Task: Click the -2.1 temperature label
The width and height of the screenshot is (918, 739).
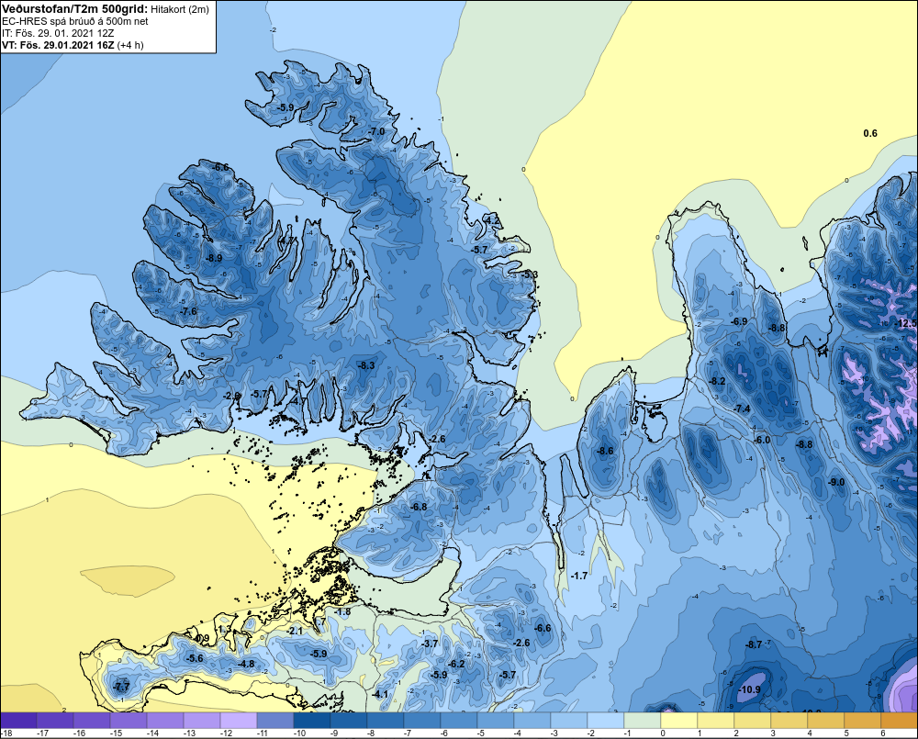Action: (x=295, y=631)
